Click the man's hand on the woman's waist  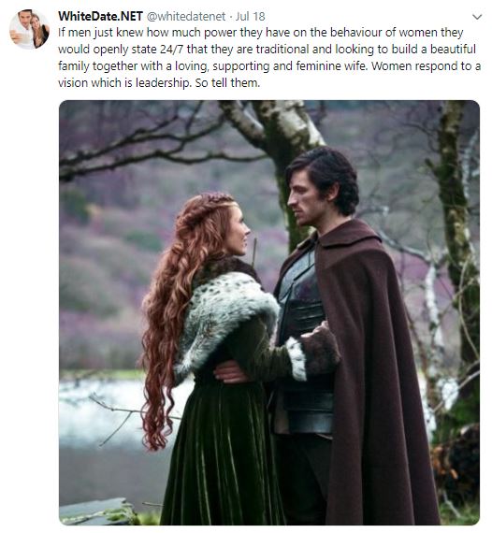click(230, 372)
